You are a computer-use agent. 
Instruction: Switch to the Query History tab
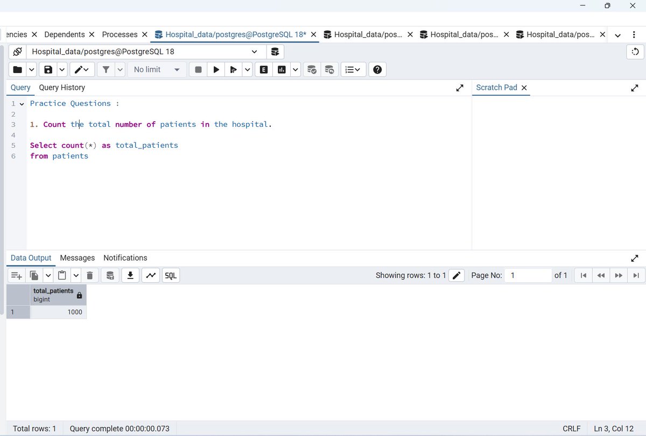coord(62,88)
